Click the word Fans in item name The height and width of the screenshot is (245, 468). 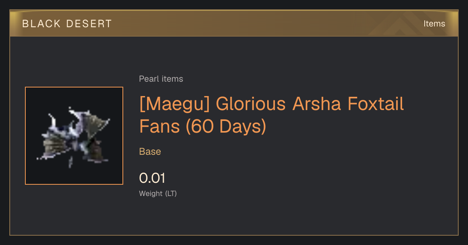pyautogui.click(x=159, y=127)
